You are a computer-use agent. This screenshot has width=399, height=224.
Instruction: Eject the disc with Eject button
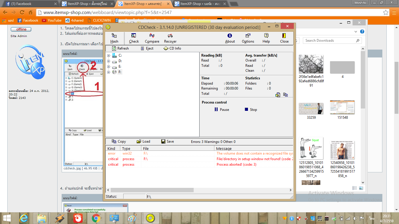click(x=147, y=48)
